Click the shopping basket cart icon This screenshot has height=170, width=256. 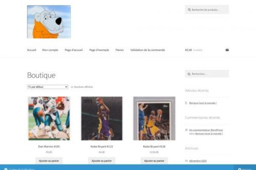(227, 50)
